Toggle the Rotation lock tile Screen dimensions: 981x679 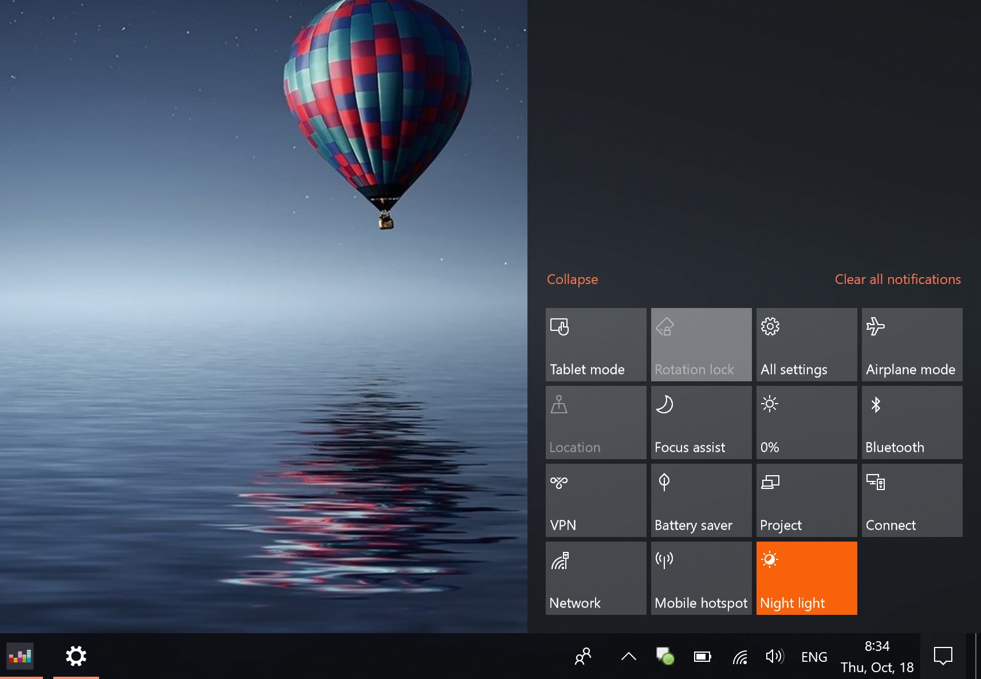tap(701, 345)
